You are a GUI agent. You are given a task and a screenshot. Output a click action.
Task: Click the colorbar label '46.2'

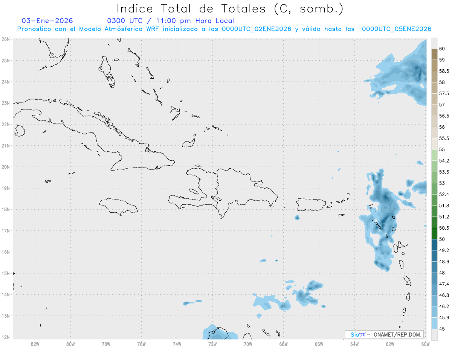click(444, 306)
